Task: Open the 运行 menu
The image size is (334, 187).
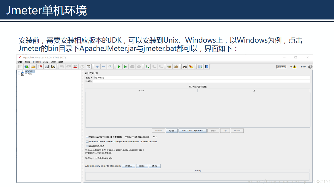Action: (46, 62)
